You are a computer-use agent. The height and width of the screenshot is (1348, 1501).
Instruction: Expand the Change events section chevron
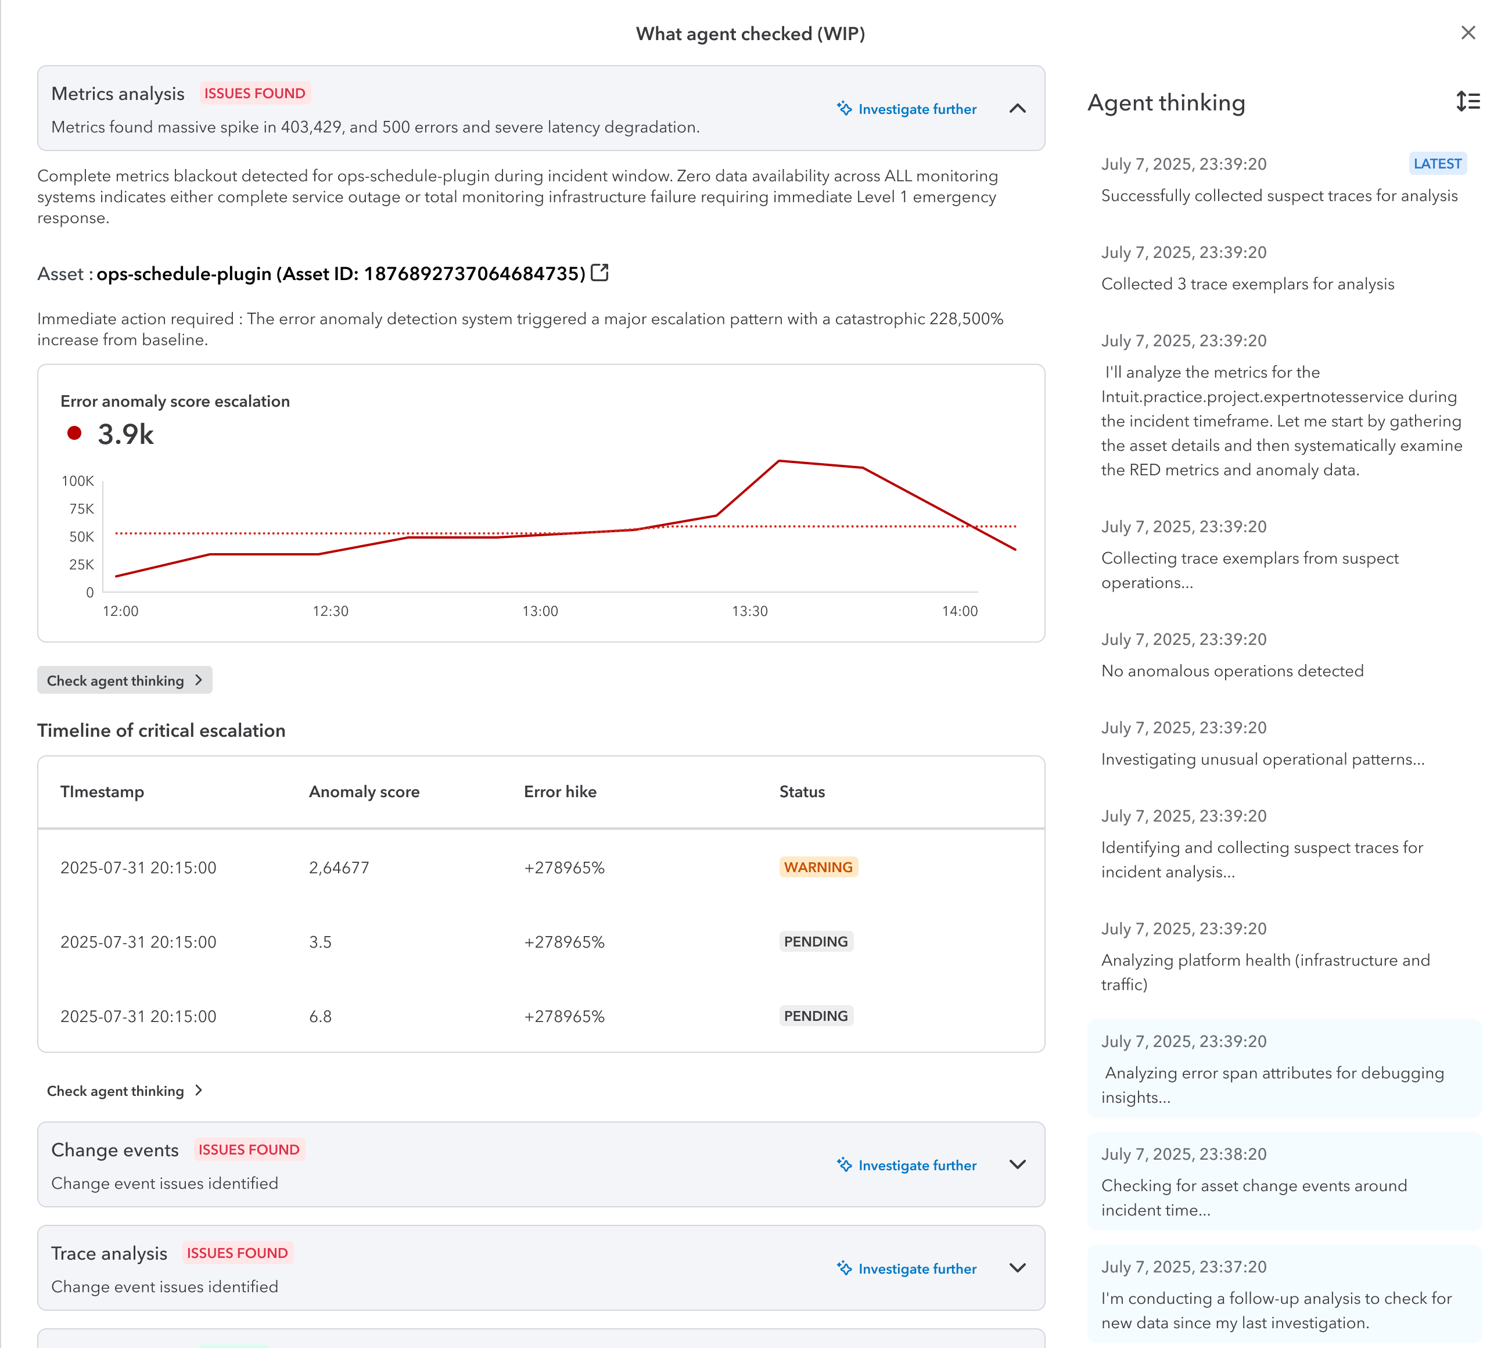pyautogui.click(x=1018, y=1164)
